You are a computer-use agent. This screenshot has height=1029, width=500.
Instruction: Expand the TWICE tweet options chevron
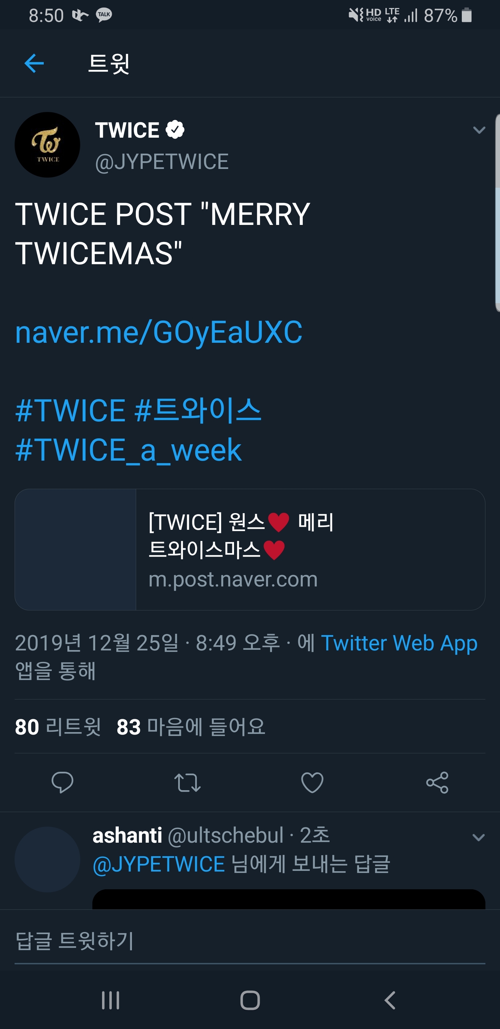[479, 130]
